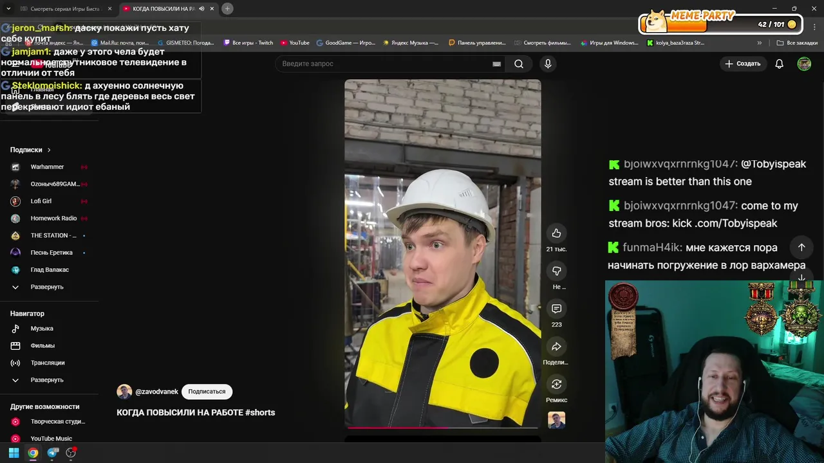
Task: Mute the tab using the speaker icon
Action: coord(201,9)
